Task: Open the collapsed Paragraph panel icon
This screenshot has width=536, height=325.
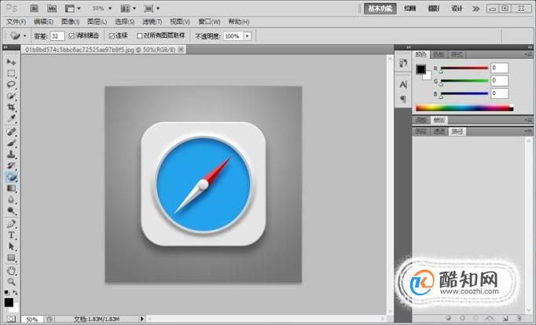Action: (403, 99)
